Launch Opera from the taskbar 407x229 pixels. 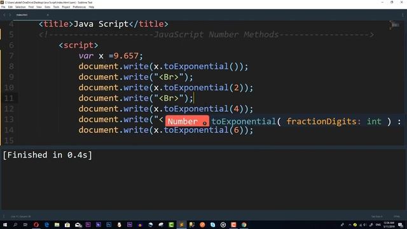click(36, 225)
